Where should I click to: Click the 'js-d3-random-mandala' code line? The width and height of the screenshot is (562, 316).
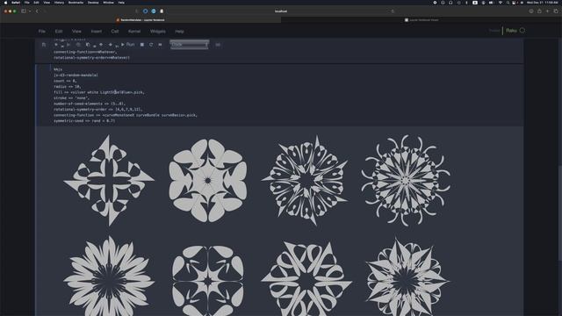(76, 75)
